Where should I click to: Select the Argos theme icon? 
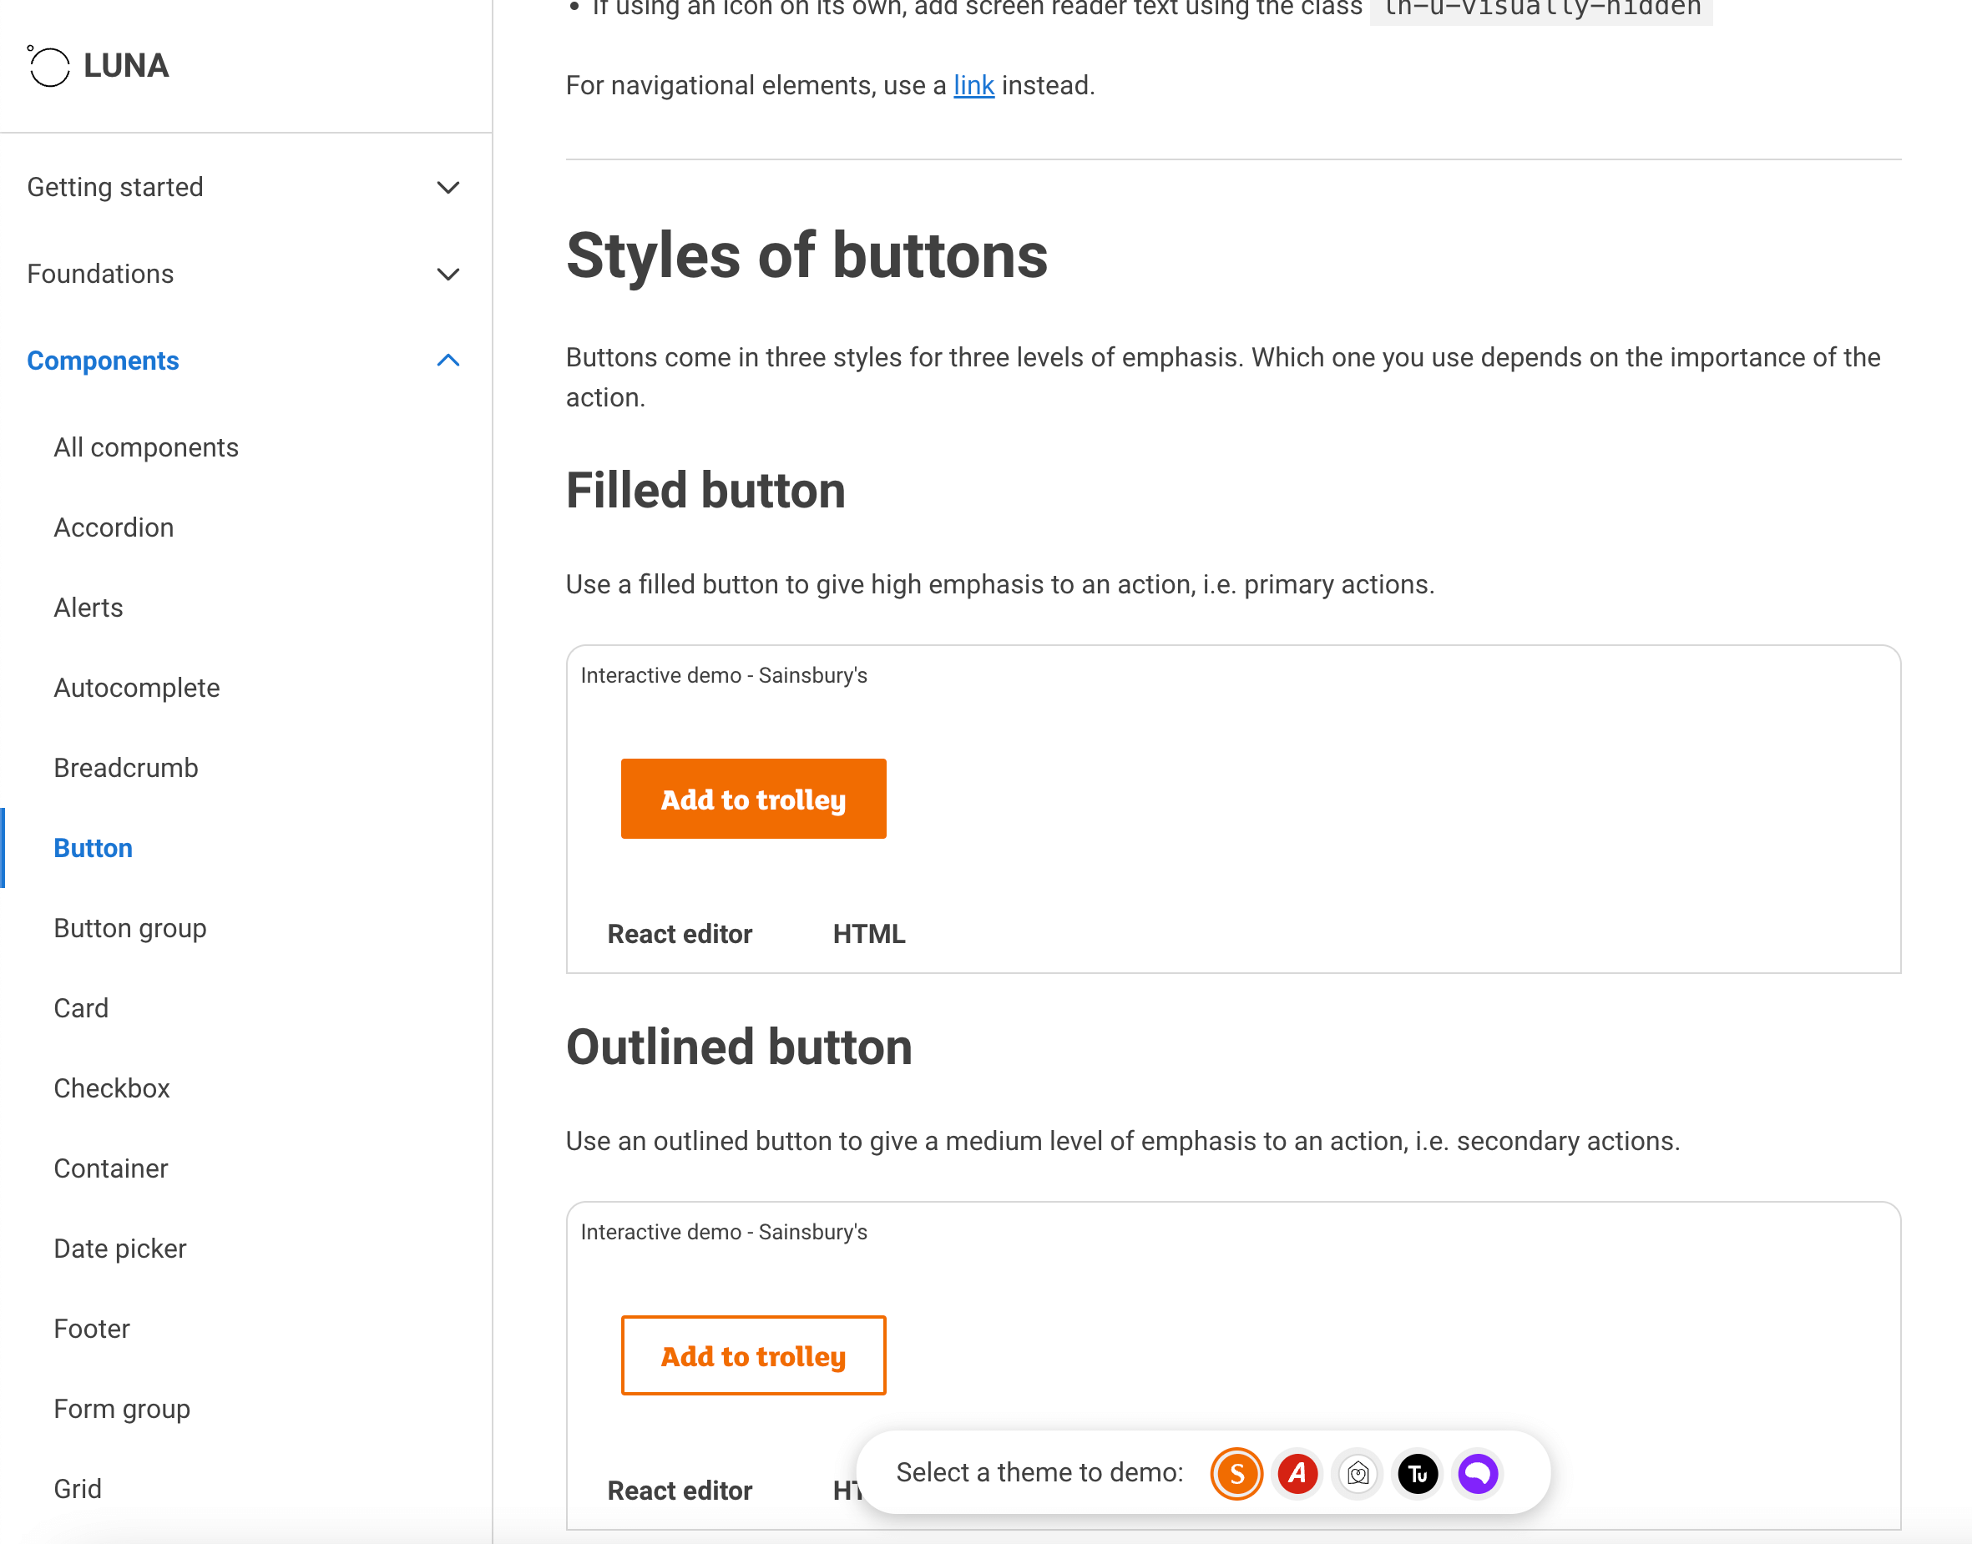(x=1297, y=1474)
